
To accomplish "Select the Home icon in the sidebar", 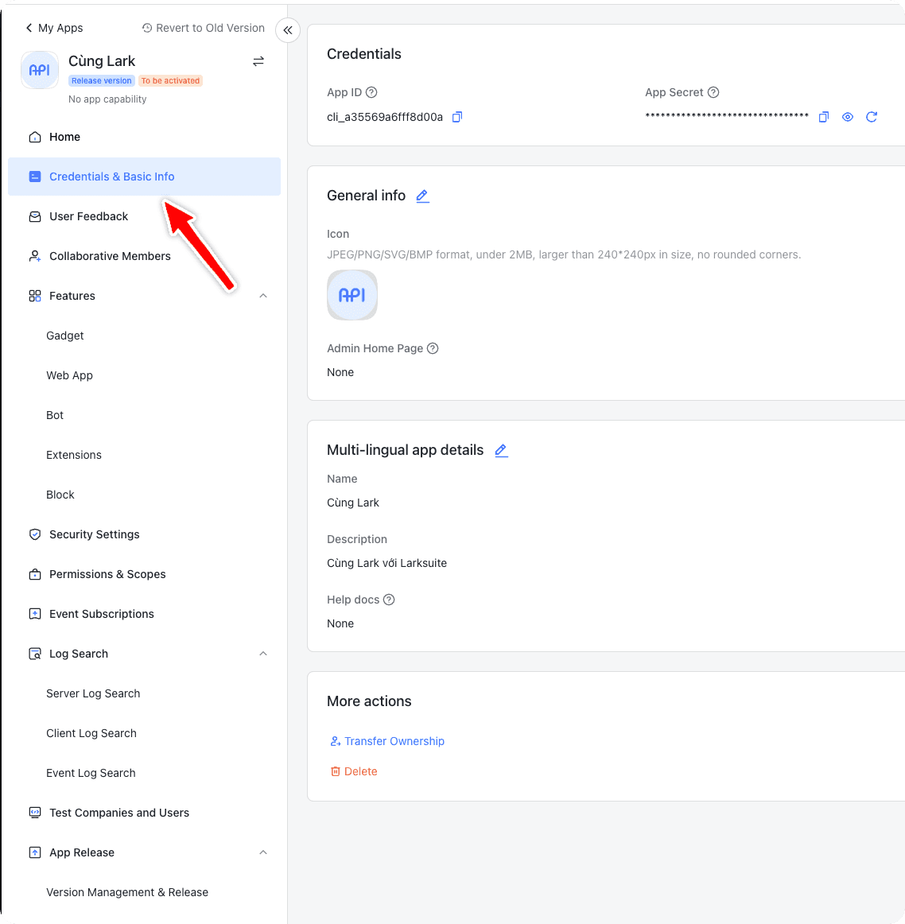I will tap(35, 137).
